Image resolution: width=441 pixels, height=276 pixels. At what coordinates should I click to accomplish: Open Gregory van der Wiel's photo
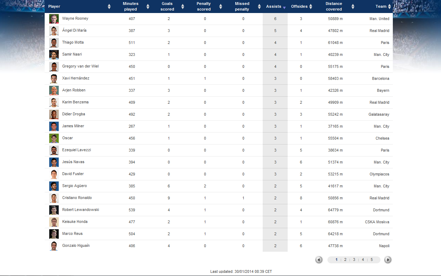coord(54,66)
